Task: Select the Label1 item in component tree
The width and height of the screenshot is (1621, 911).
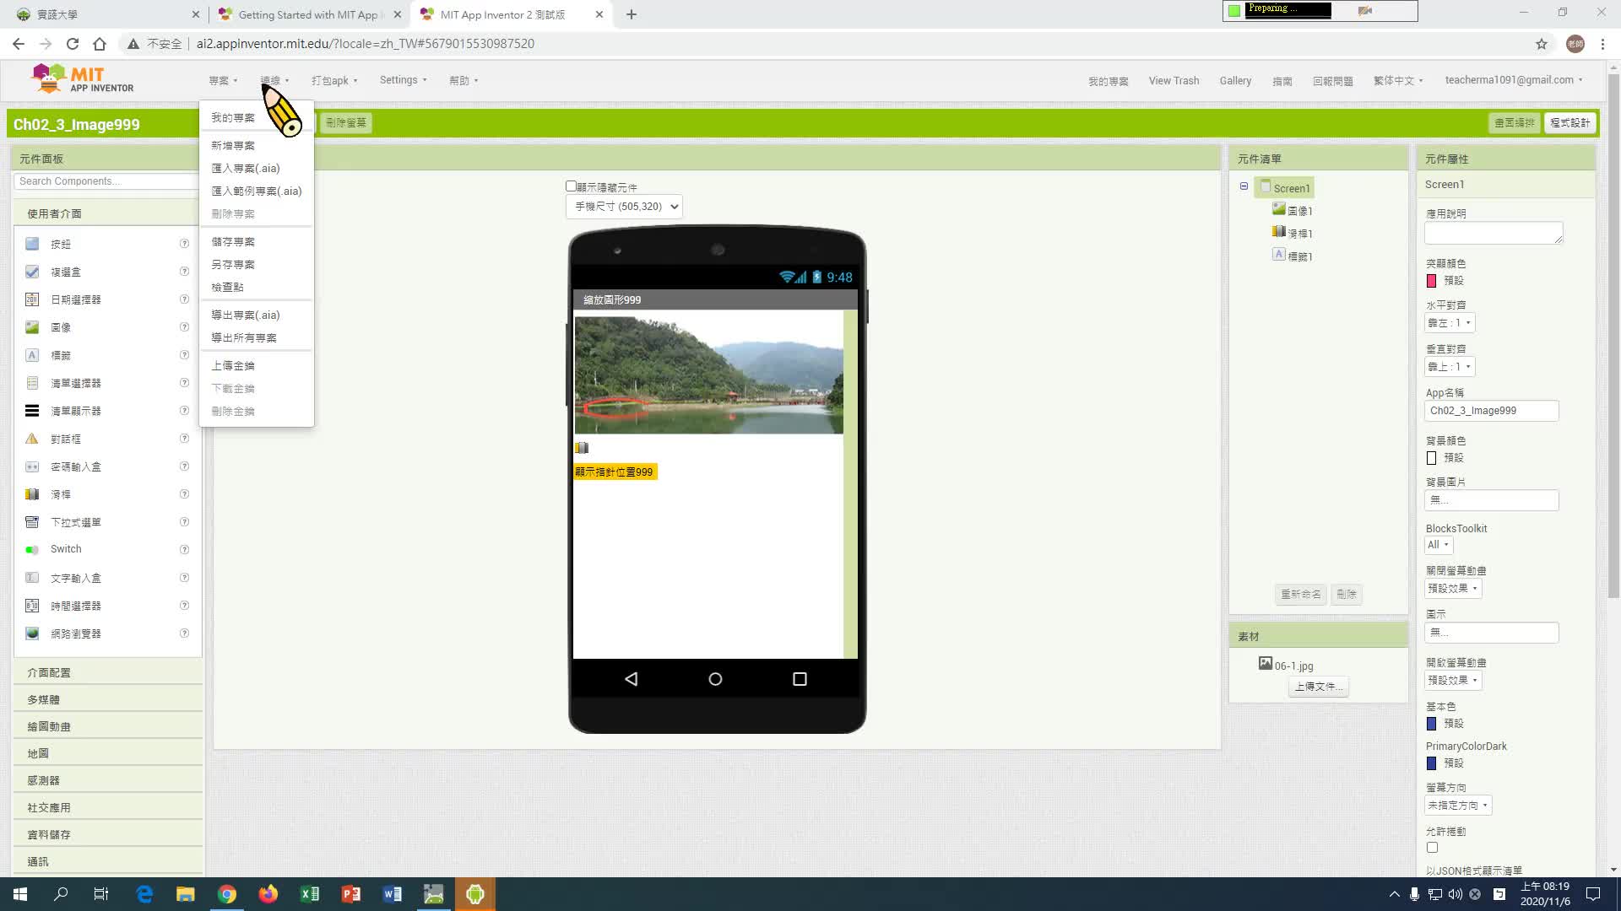Action: pyautogui.click(x=1293, y=256)
